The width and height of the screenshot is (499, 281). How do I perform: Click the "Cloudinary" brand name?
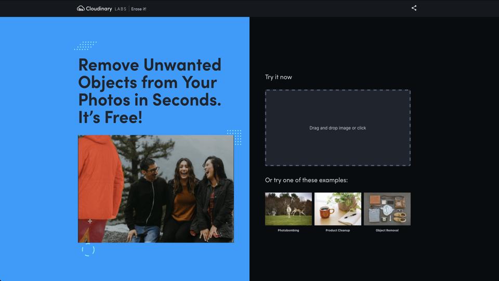[99, 8]
